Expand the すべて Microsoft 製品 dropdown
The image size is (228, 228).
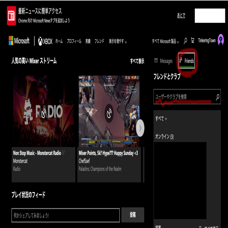(x=165, y=41)
